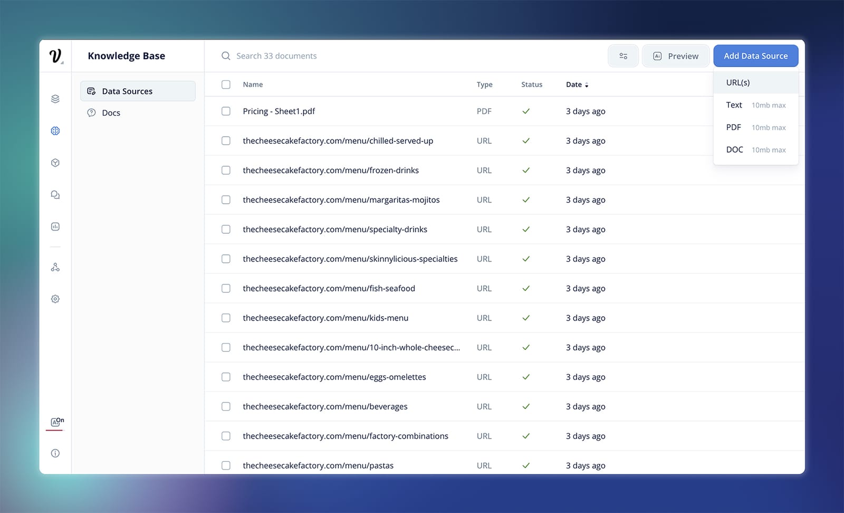844x513 pixels.
Task: Open the cube components icon in sidebar
Action: tap(55, 163)
